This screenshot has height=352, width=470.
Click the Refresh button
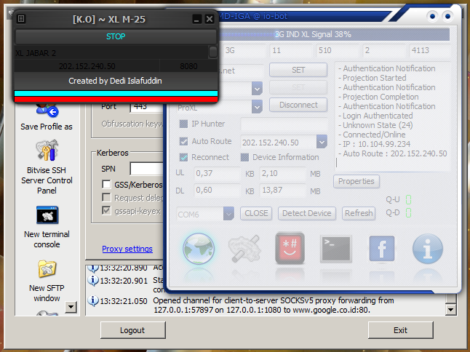coord(359,214)
